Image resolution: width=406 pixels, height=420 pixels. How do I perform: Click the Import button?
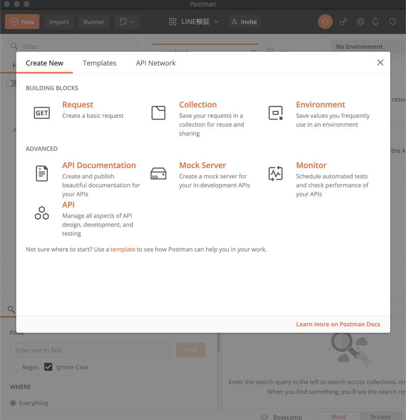(59, 22)
